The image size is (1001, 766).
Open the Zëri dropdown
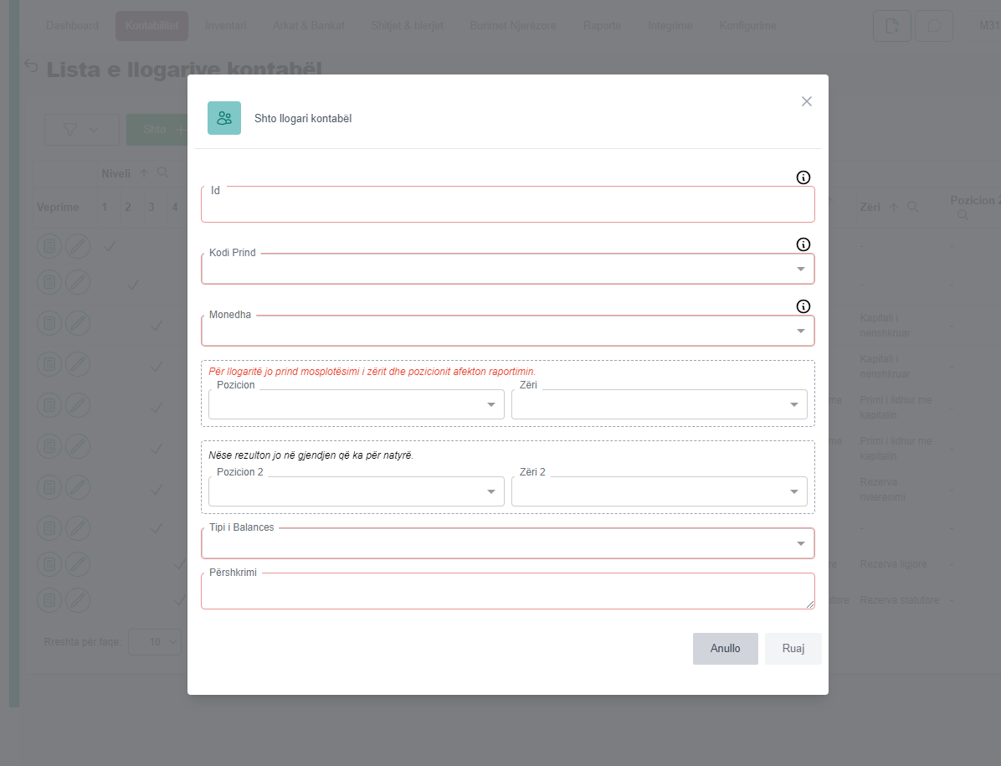tap(794, 405)
